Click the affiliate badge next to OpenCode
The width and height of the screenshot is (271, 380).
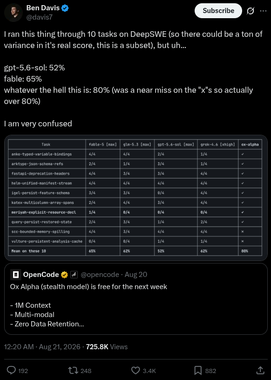(74, 275)
